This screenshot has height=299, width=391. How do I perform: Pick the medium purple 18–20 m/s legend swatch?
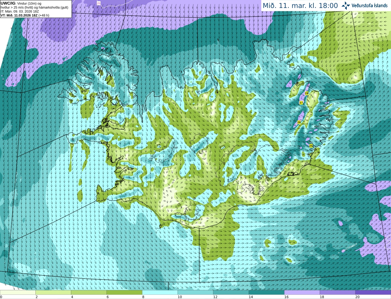pos(338,292)
